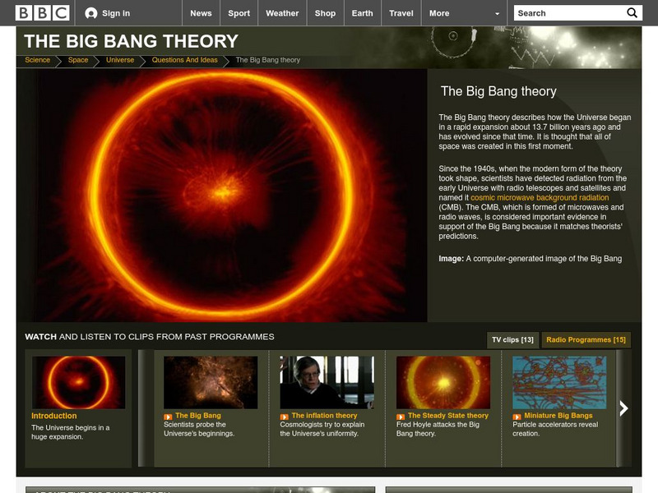
Task: Click the Sign in link
Action: coord(116,13)
